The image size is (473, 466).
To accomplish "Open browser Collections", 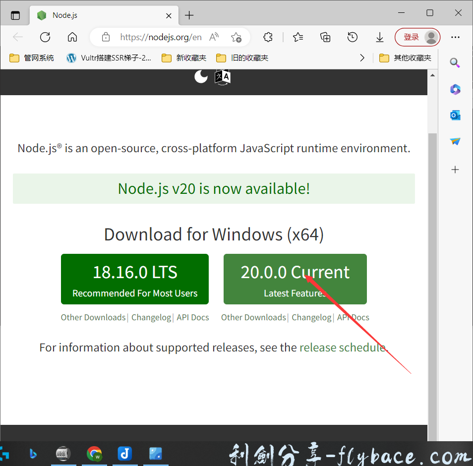I will point(325,37).
